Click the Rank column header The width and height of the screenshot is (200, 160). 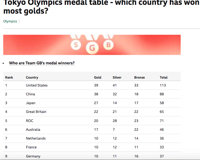pos(9,77)
